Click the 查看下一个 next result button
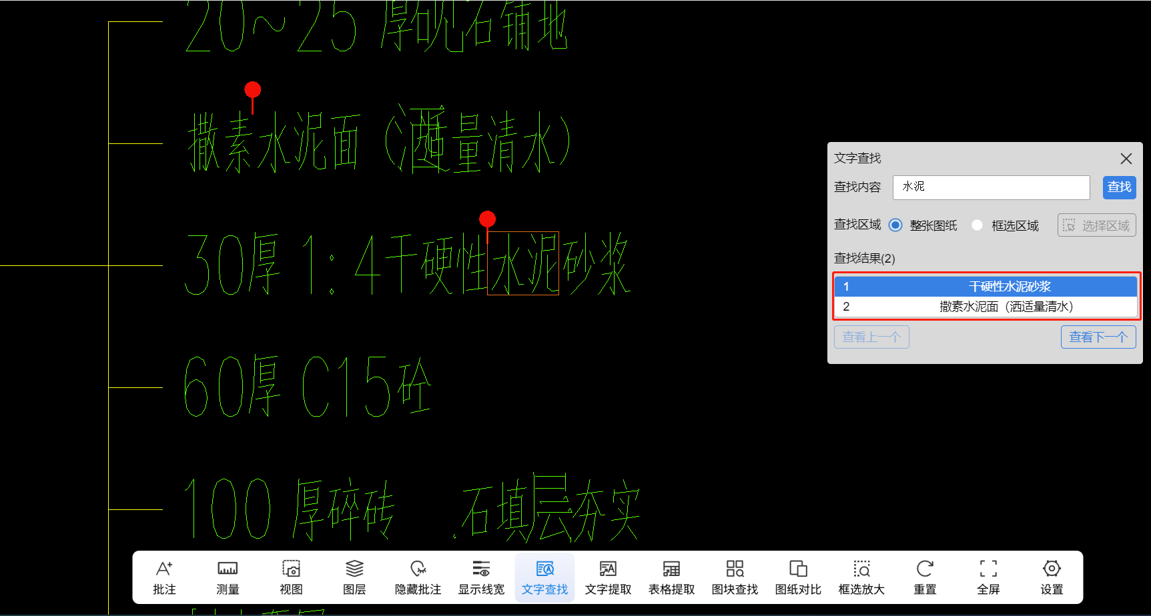 (x=1098, y=337)
